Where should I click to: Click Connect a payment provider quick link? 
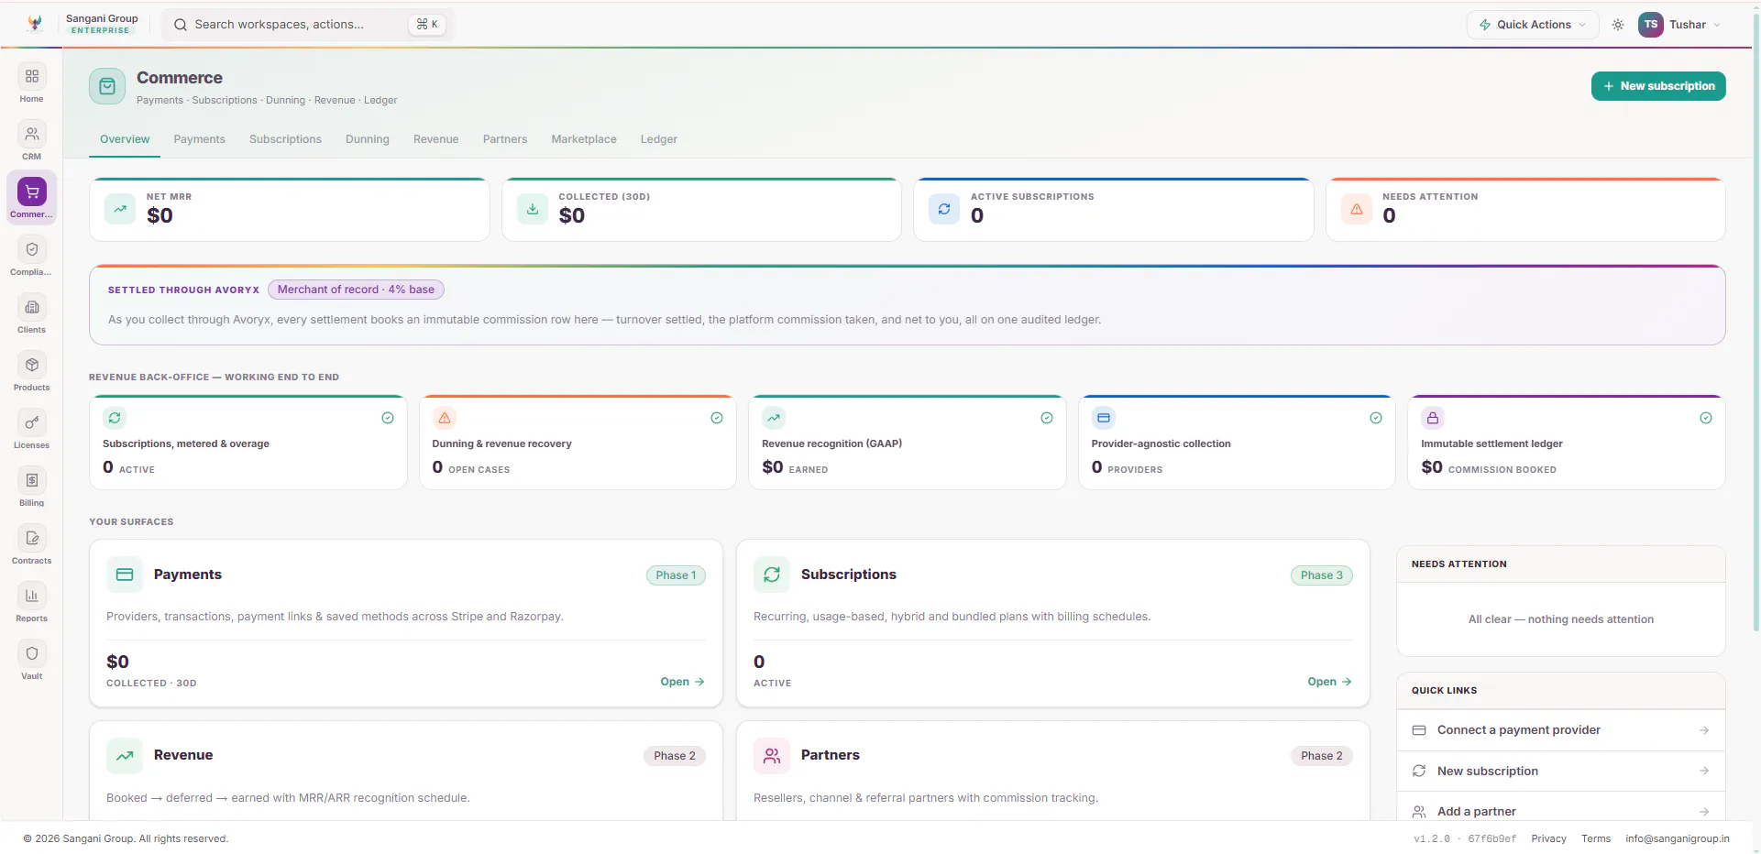coord(1560,730)
